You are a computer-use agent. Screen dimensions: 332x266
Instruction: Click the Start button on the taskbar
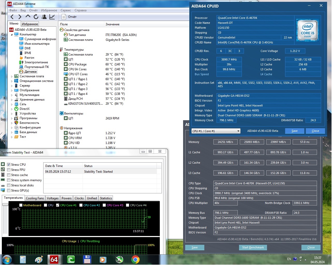pos(7,259)
